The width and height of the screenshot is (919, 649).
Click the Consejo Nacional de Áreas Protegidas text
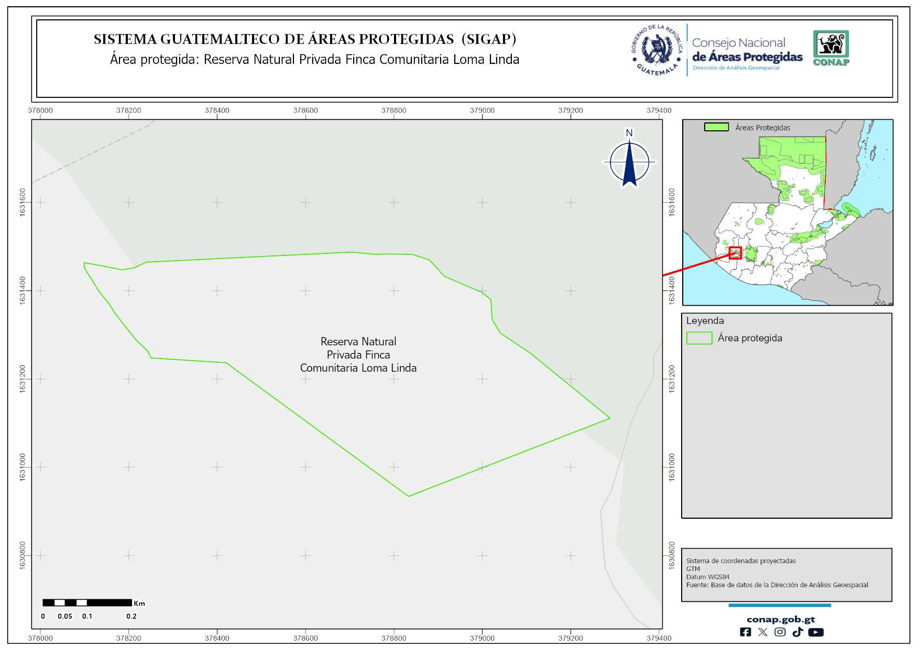point(747,50)
